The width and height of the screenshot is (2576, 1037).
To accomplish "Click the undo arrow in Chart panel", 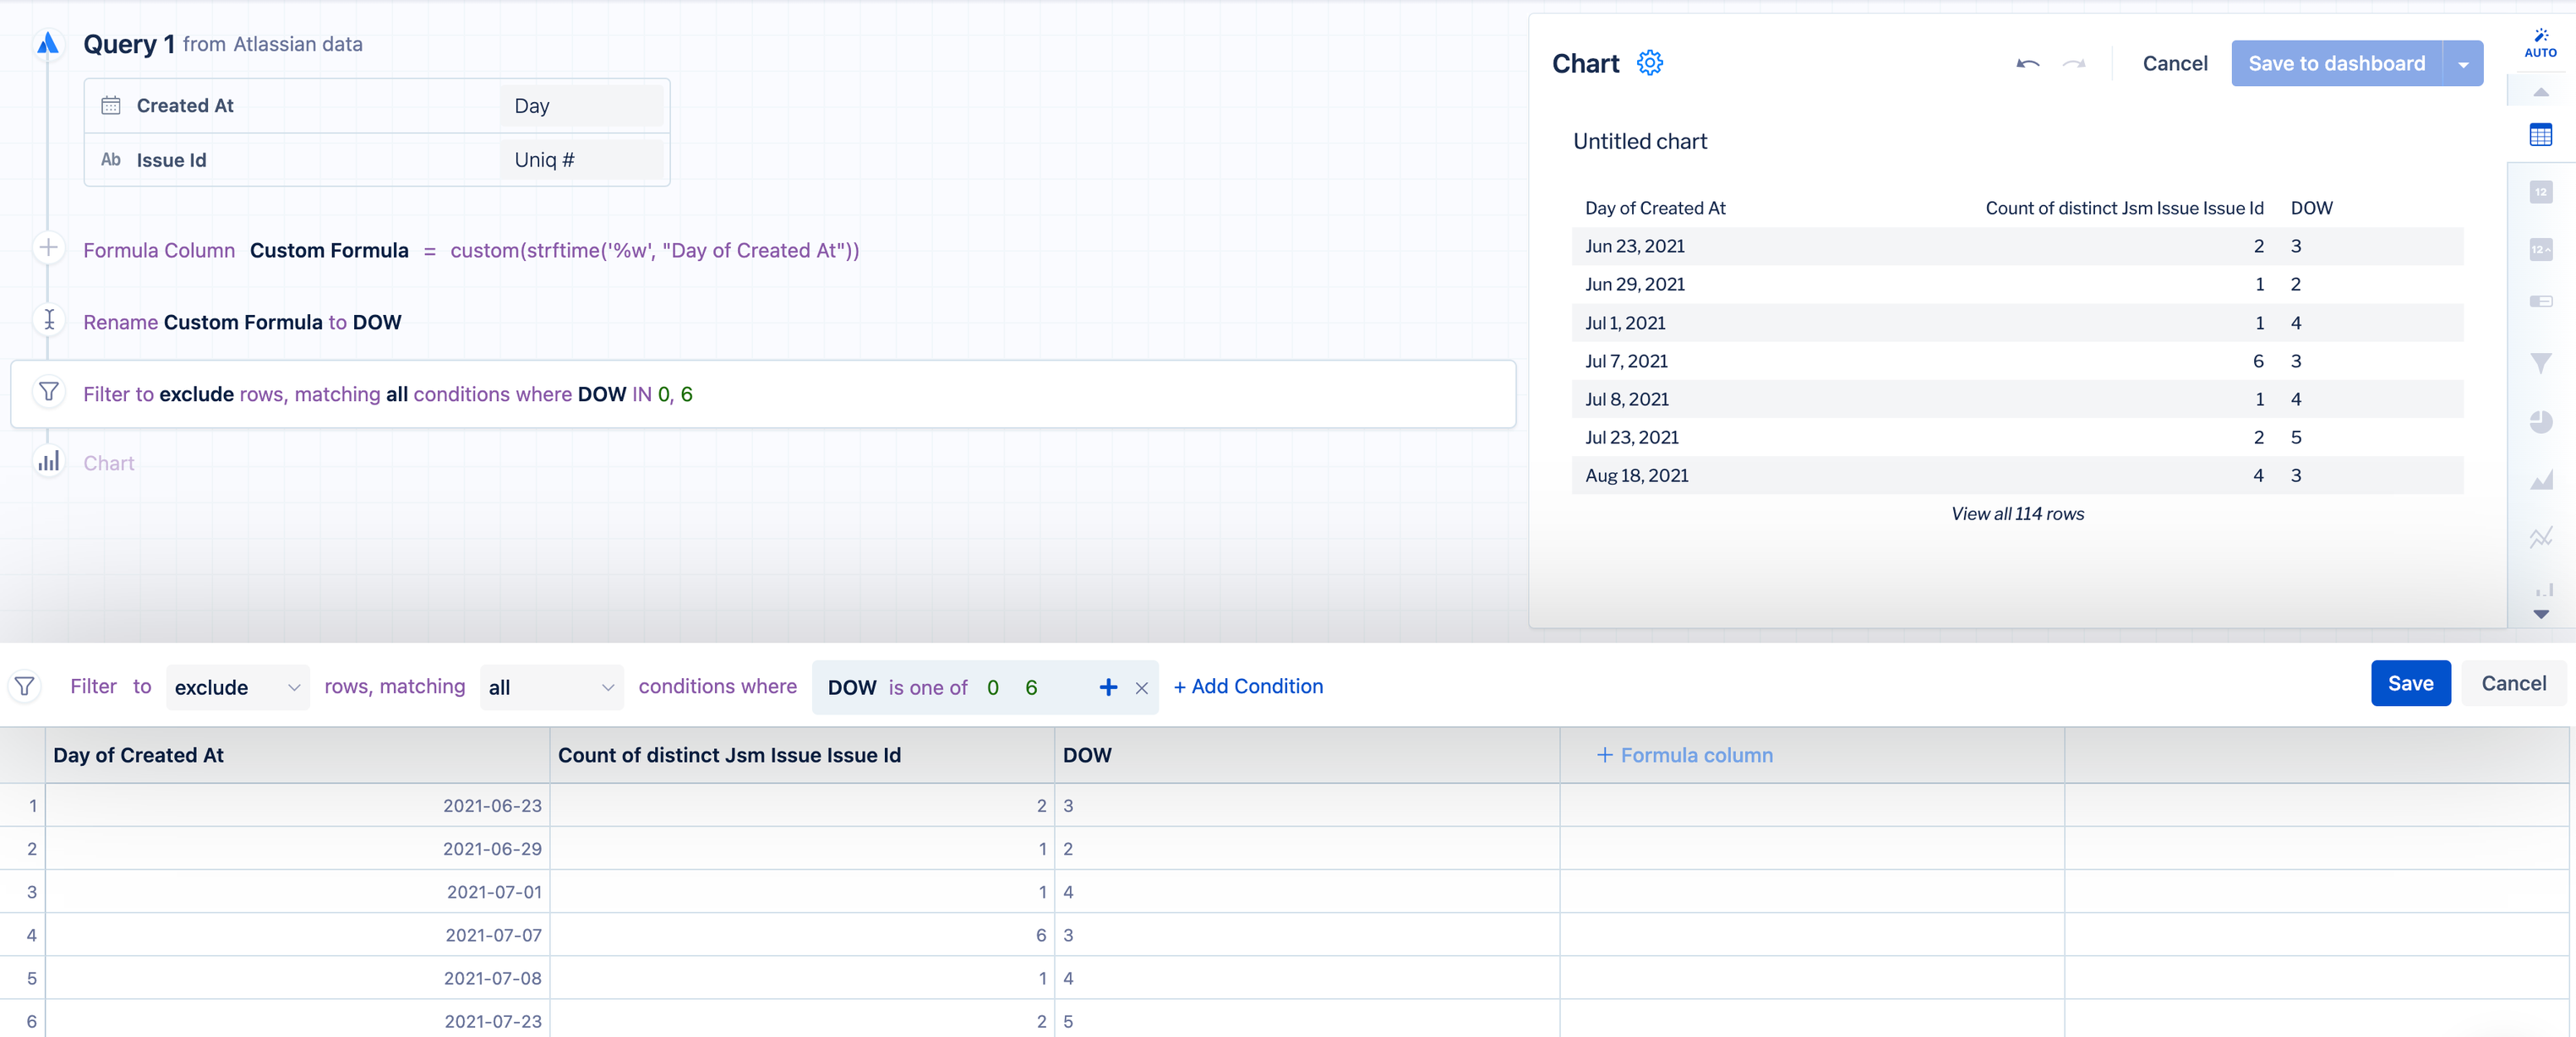I will point(2027,64).
